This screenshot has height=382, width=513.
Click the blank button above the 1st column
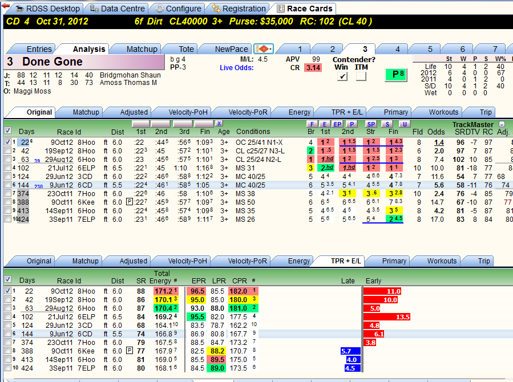pyautogui.click(x=141, y=124)
